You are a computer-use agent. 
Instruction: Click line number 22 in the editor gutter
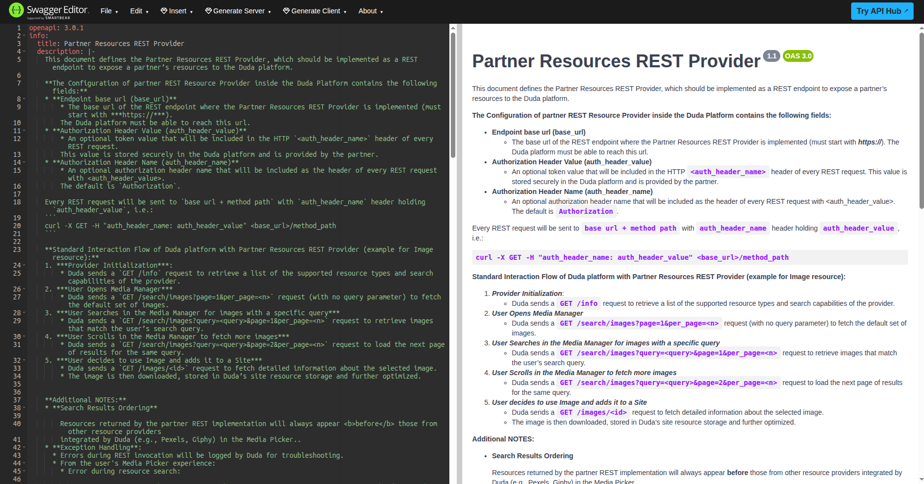(17, 242)
